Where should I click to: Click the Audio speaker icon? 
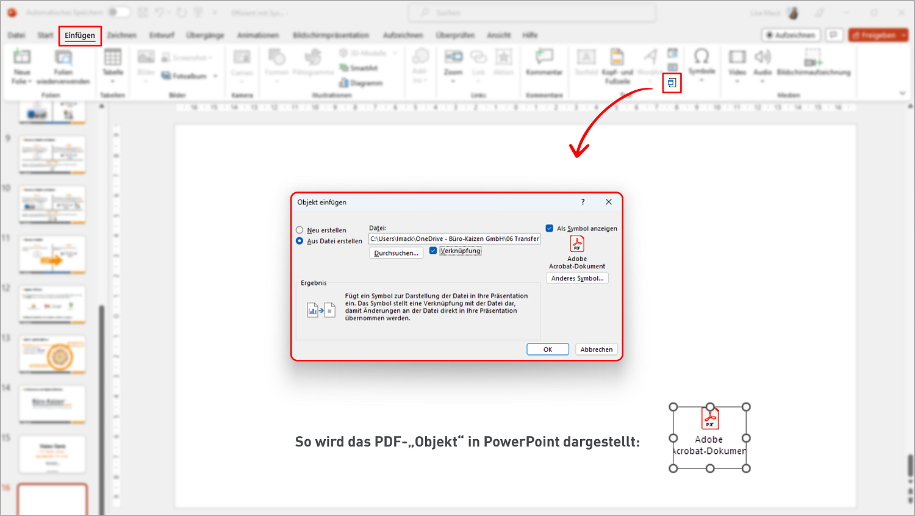tap(762, 57)
